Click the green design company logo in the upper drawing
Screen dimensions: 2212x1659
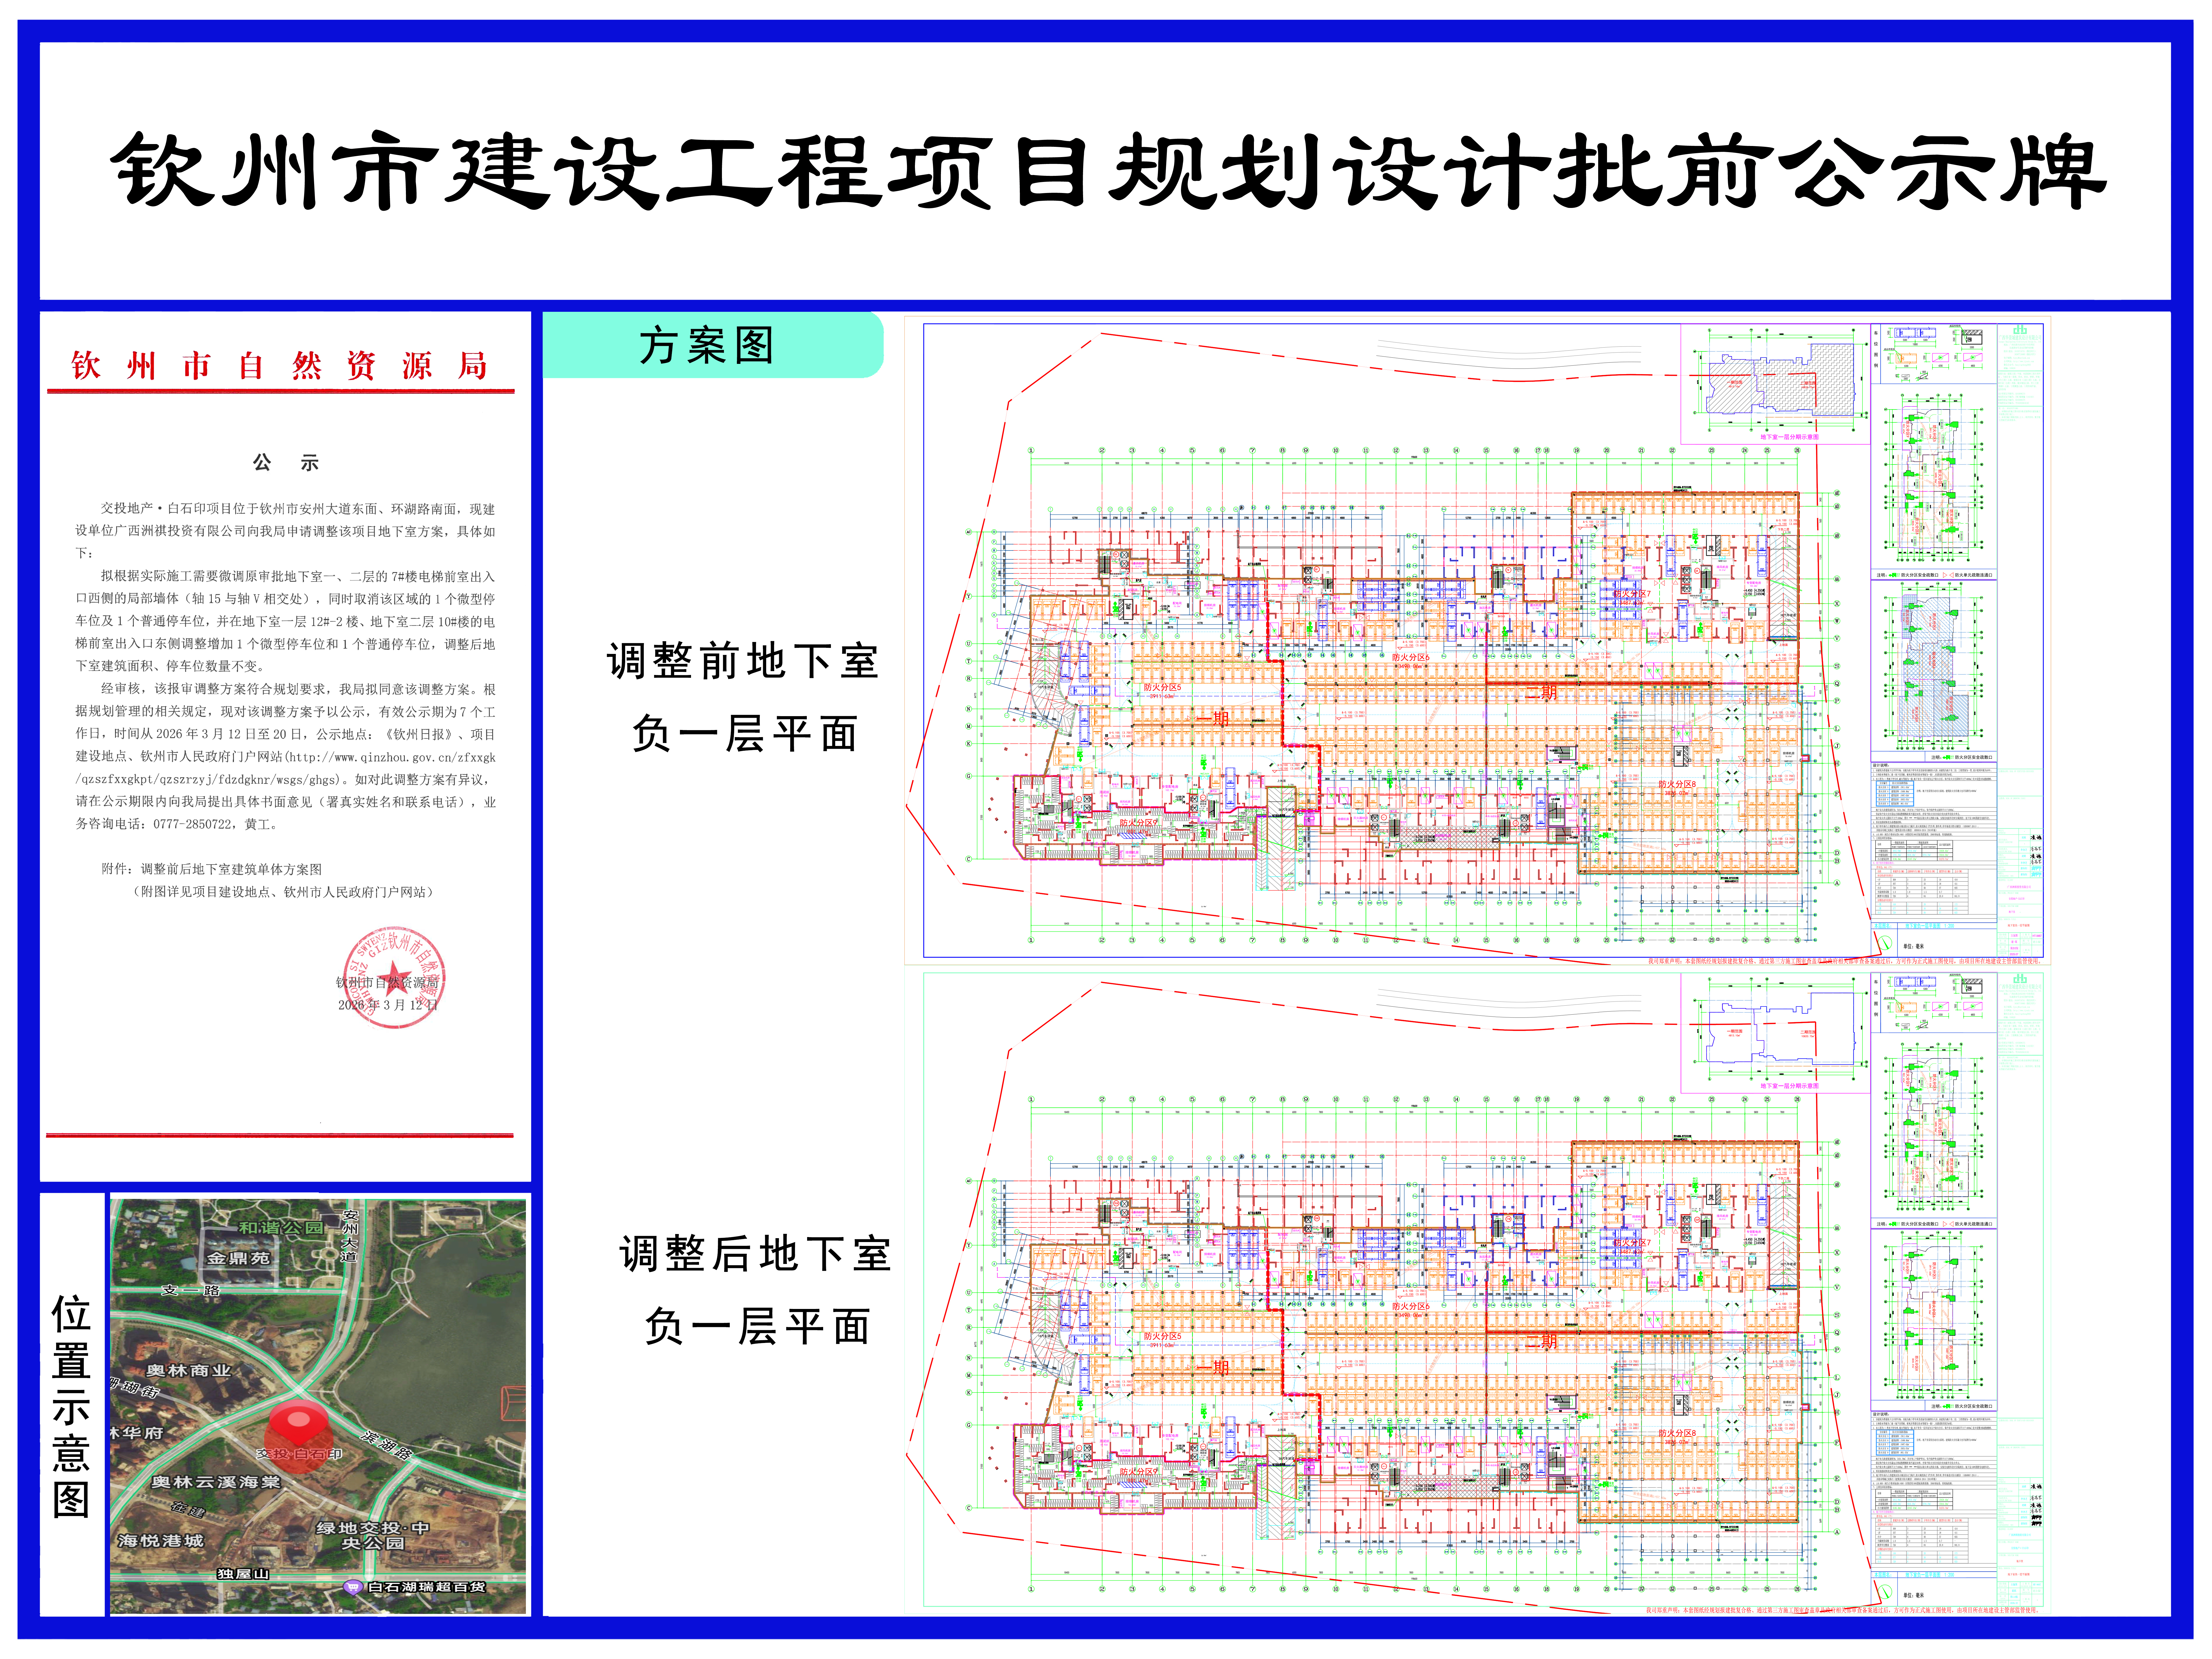[x=2020, y=330]
